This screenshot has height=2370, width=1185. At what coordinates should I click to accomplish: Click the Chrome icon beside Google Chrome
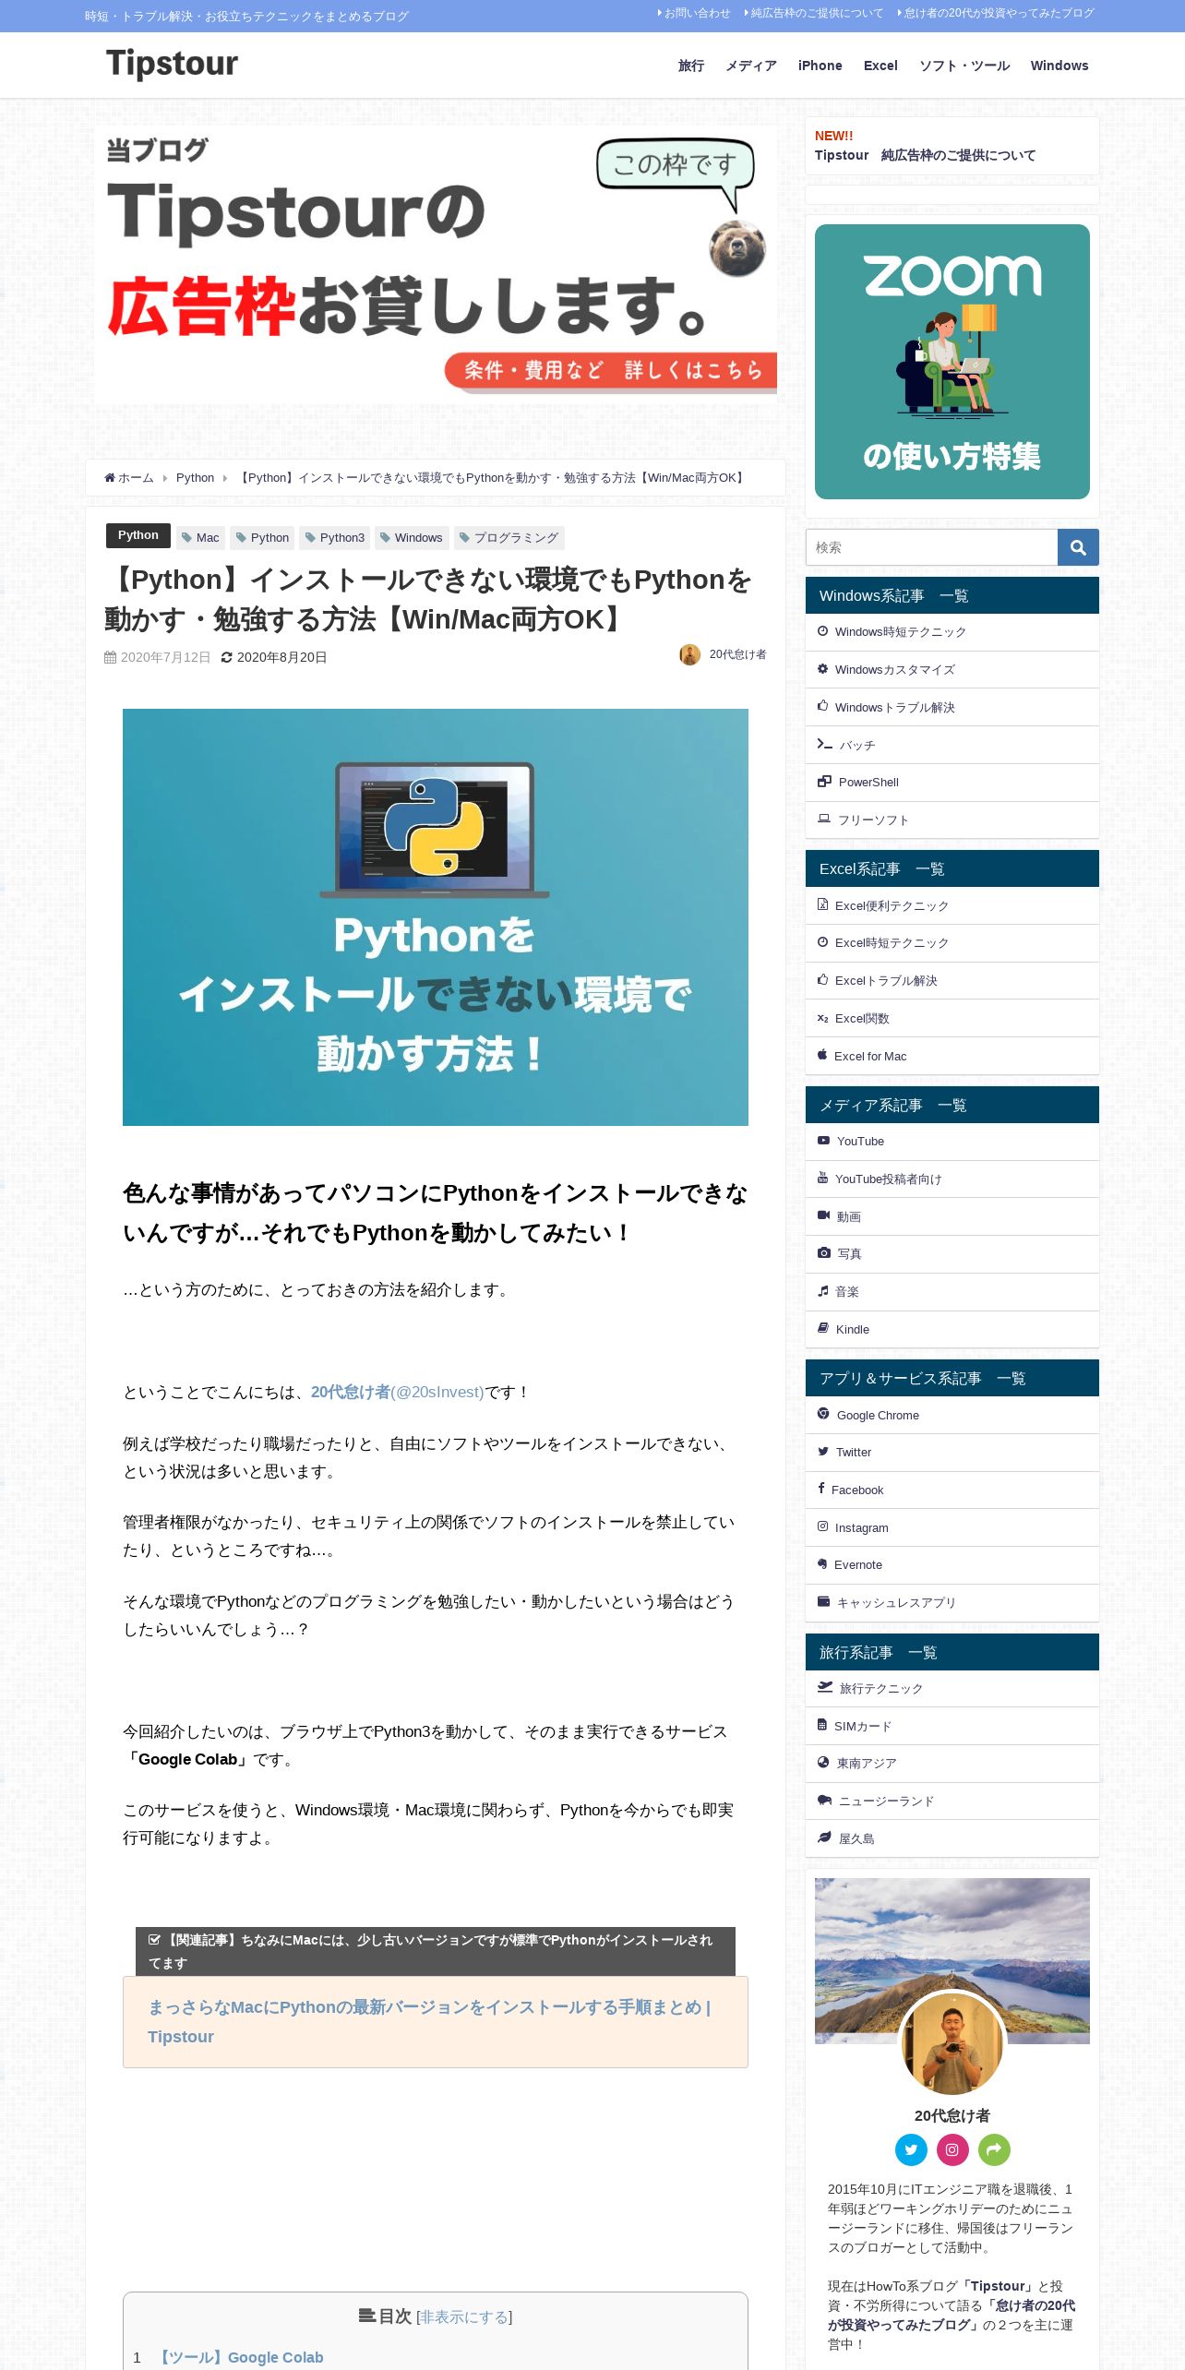823,1414
